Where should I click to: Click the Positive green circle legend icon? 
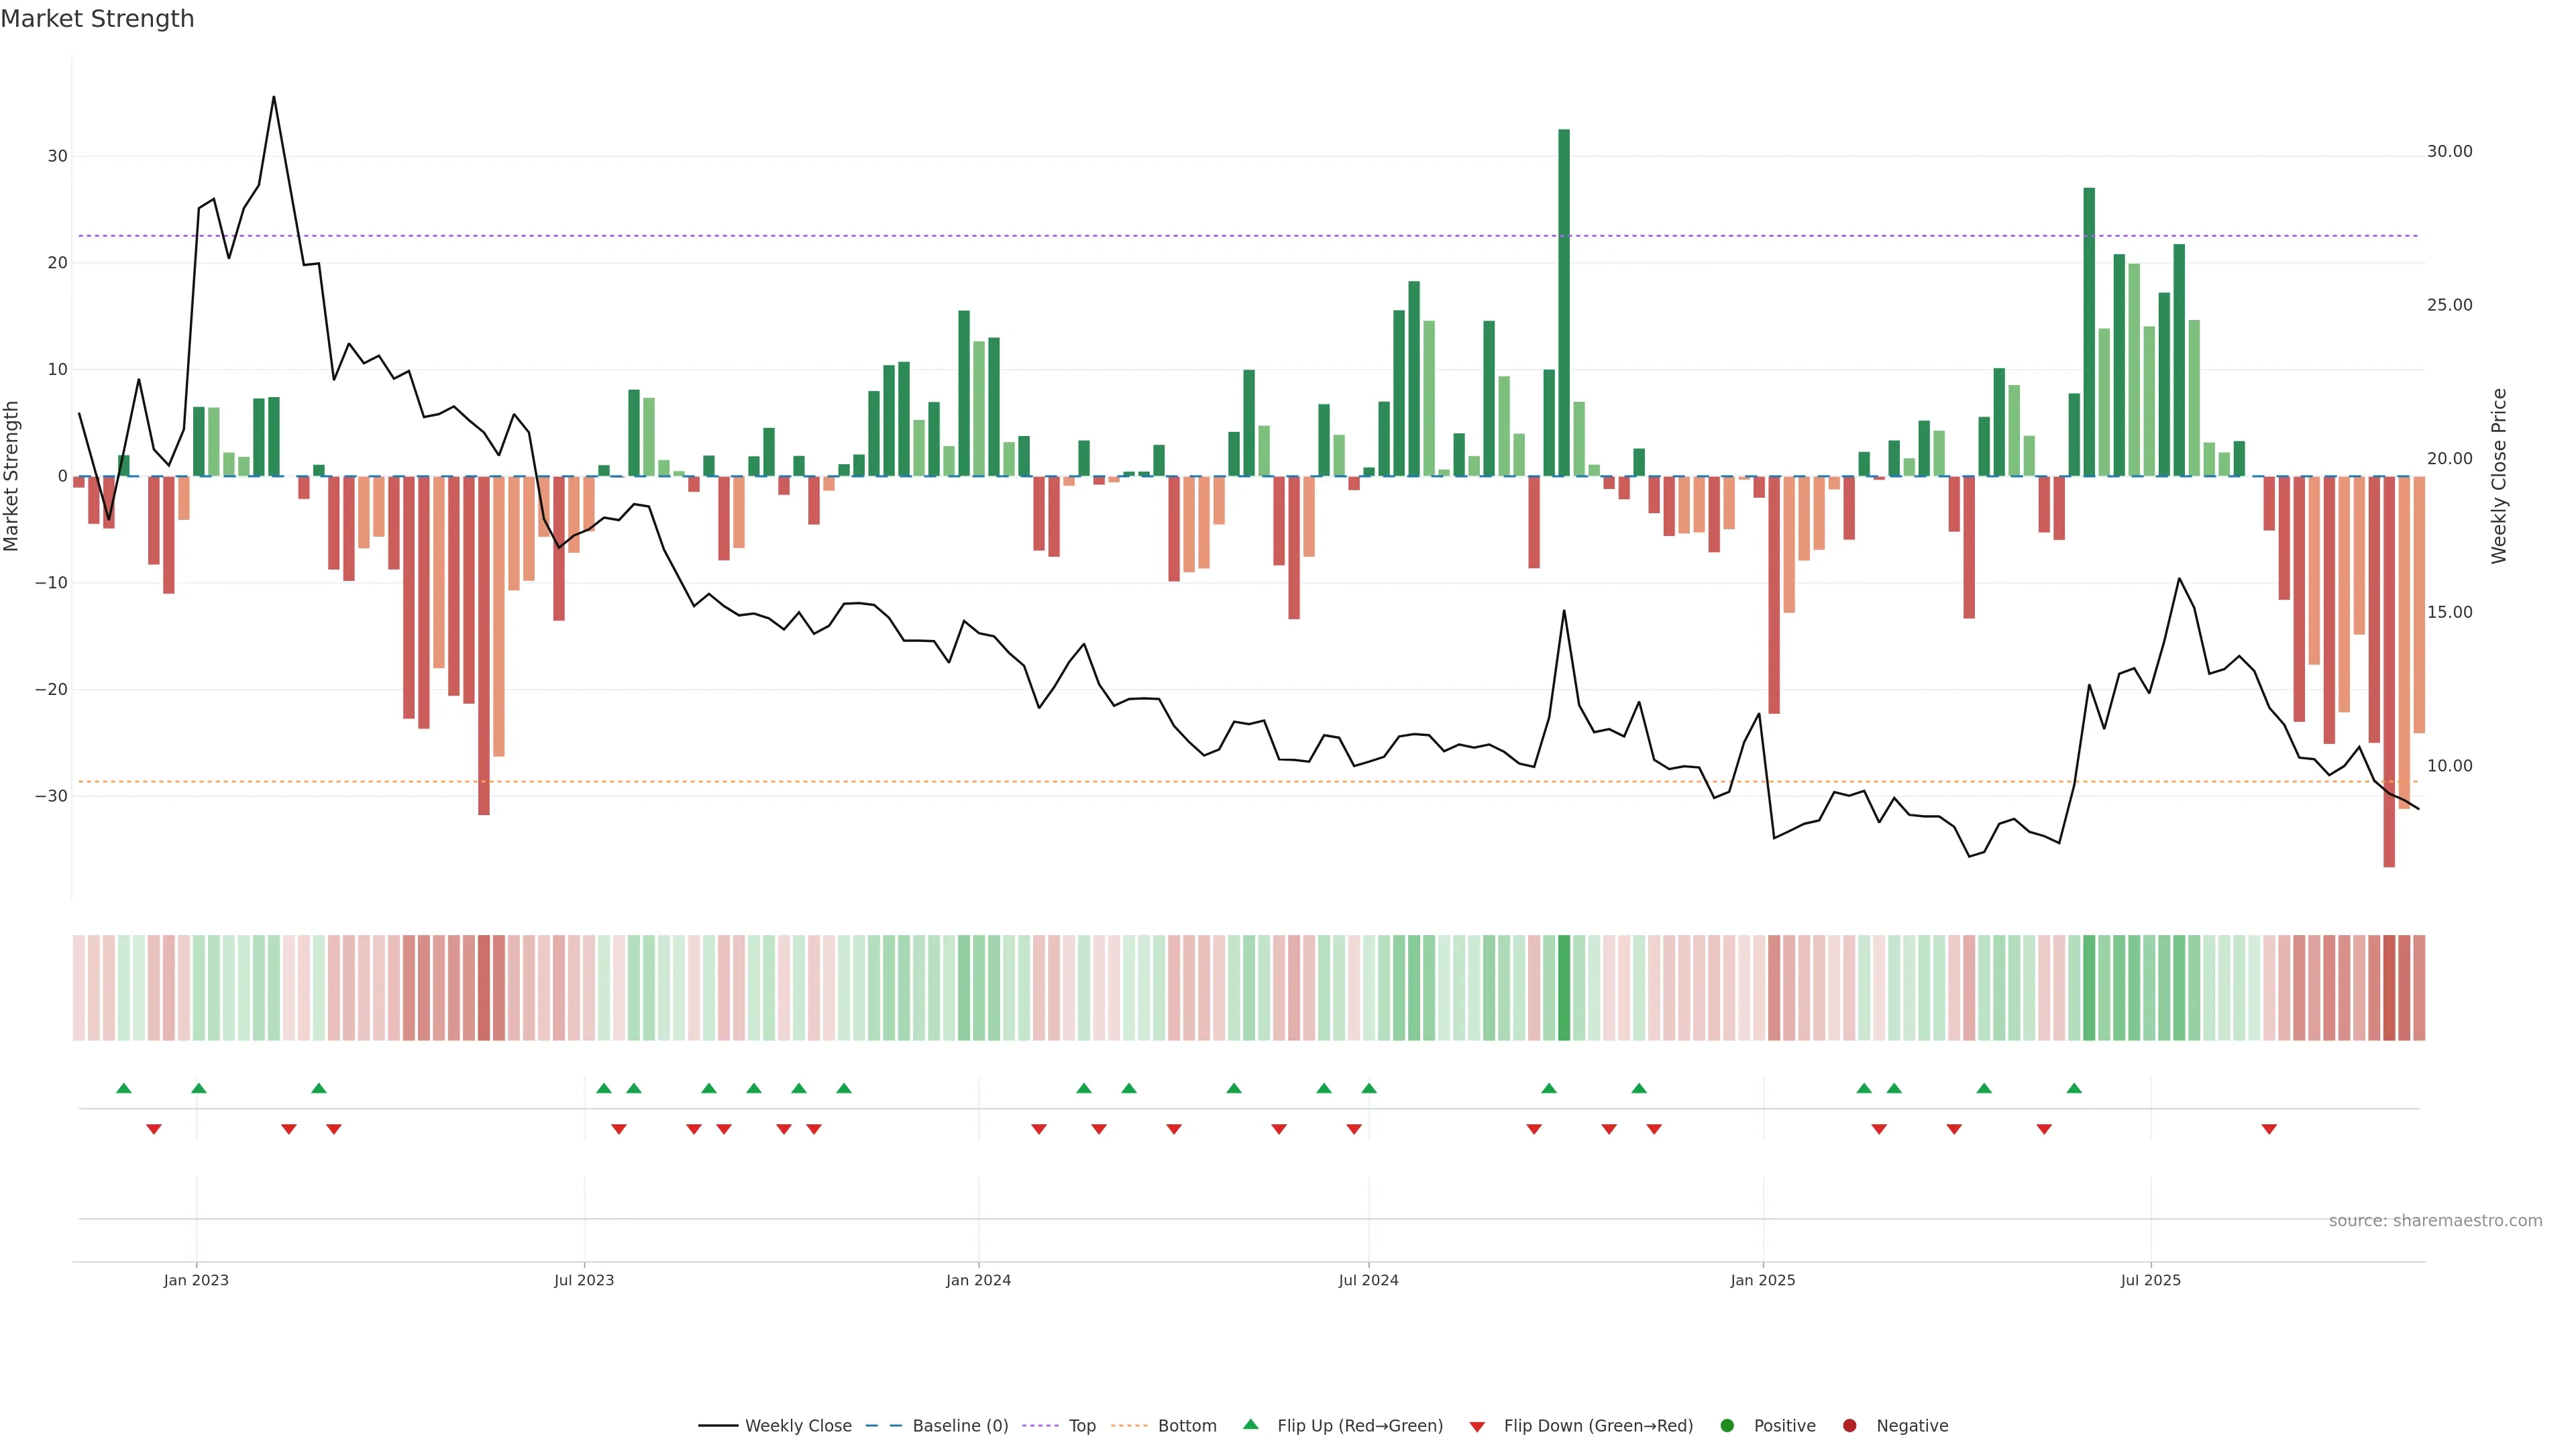(1727, 1426)
